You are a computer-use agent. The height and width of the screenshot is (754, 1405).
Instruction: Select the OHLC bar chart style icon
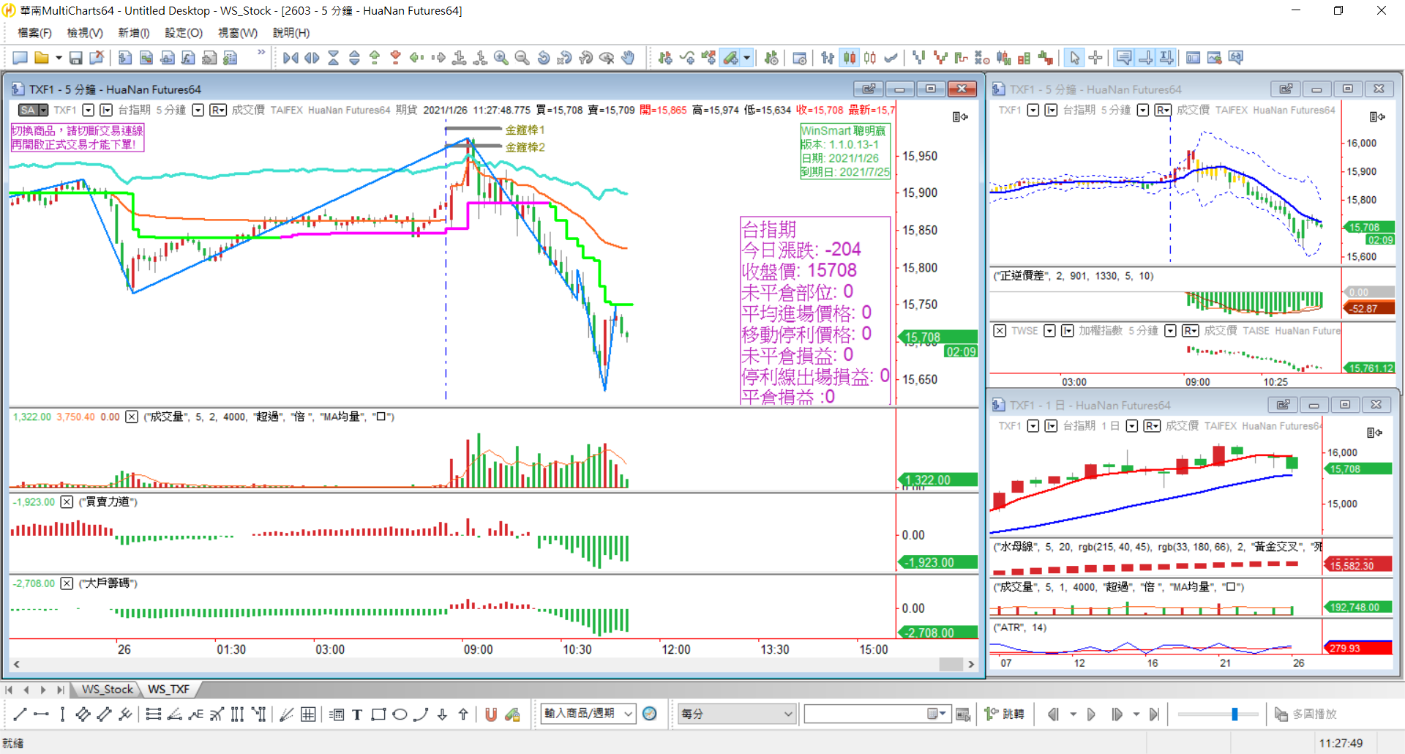coord(828,58)
